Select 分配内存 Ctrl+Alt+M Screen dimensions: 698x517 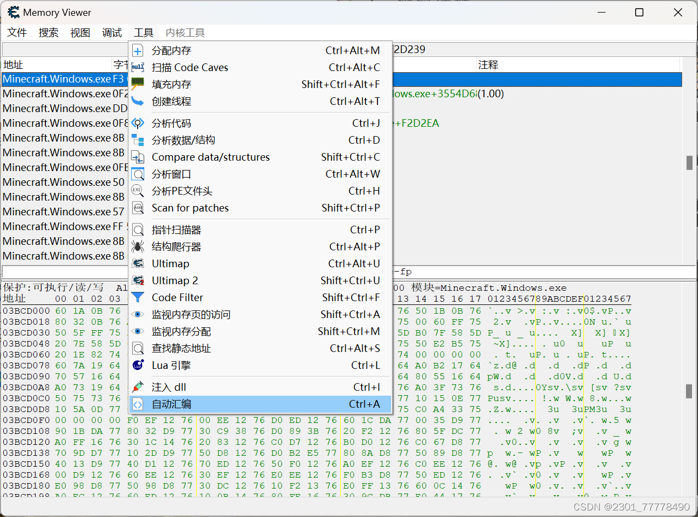pyautogui.click(x=261, y=51)
